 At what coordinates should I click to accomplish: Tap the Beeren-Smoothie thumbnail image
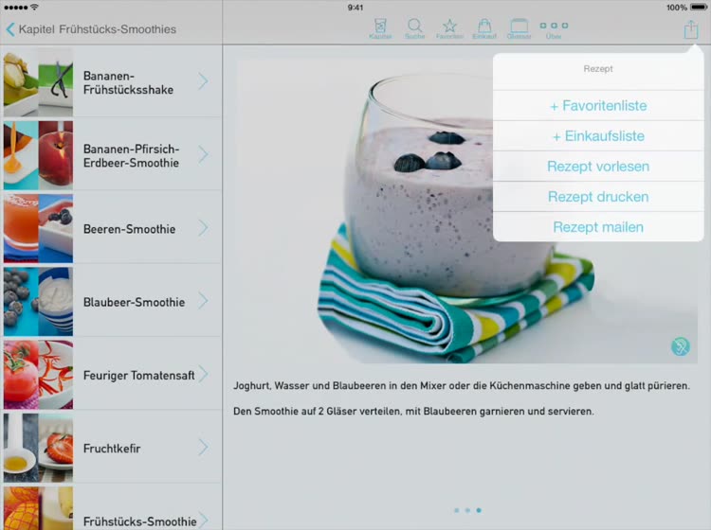[38, 228]
